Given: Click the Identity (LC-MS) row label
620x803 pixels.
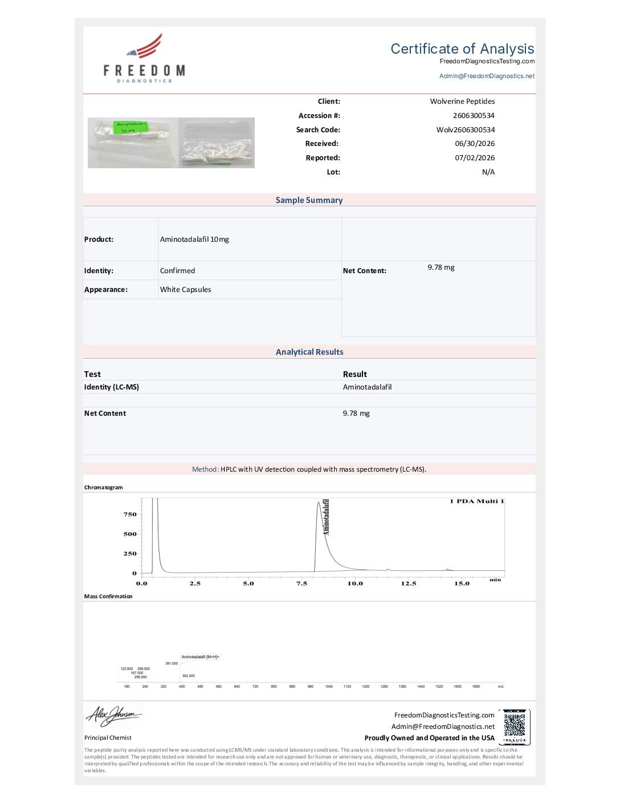Looking at the screenshot, I should click(112, 387).
